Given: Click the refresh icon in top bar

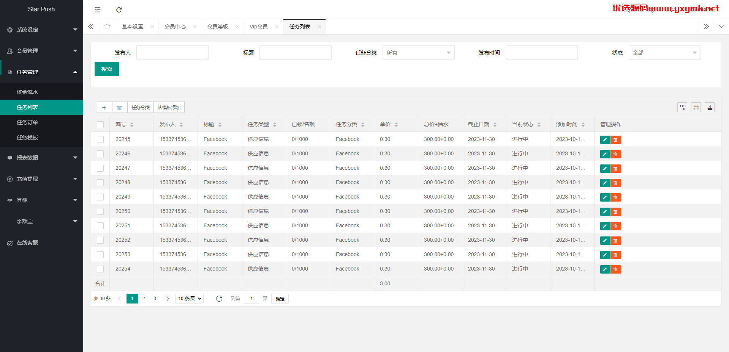Looking at the screenshot, I should pos(119,10).
